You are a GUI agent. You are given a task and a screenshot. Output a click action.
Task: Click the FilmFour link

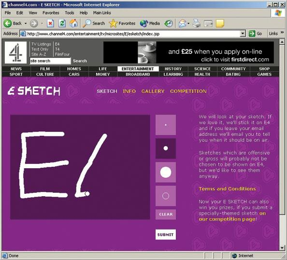point(62,55)
